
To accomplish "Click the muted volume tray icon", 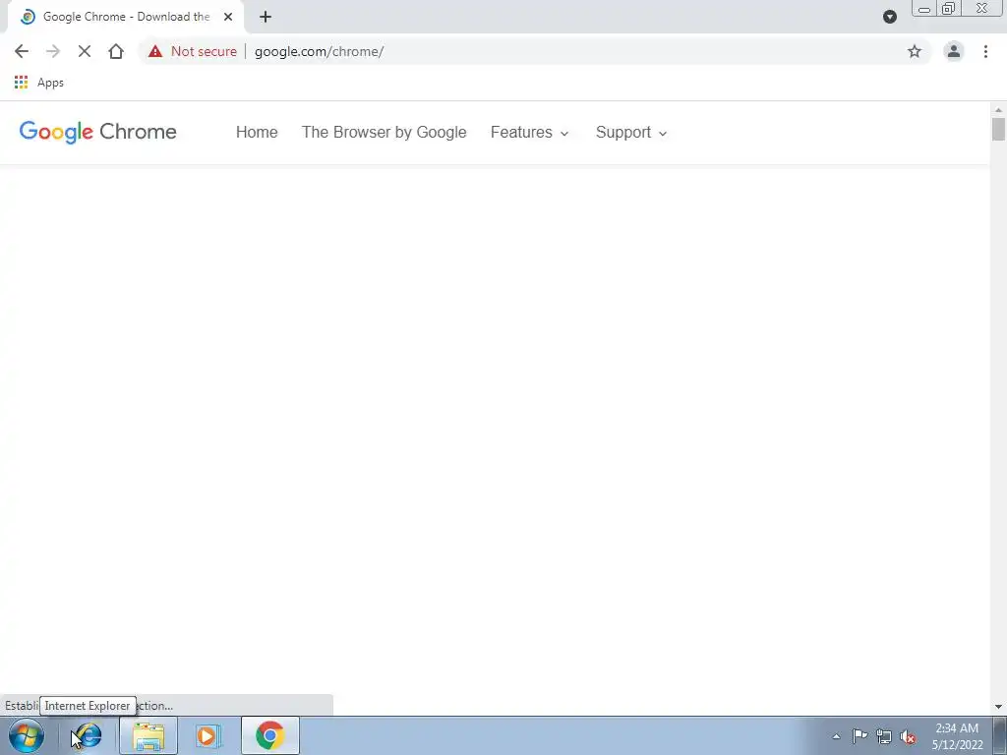I will (x=908, y=736).
